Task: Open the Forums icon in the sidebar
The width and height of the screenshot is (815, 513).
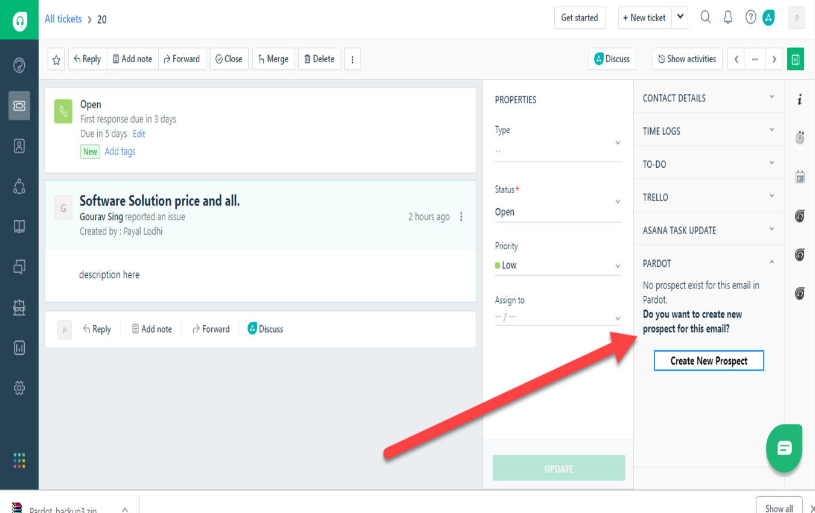Action: 19,267
